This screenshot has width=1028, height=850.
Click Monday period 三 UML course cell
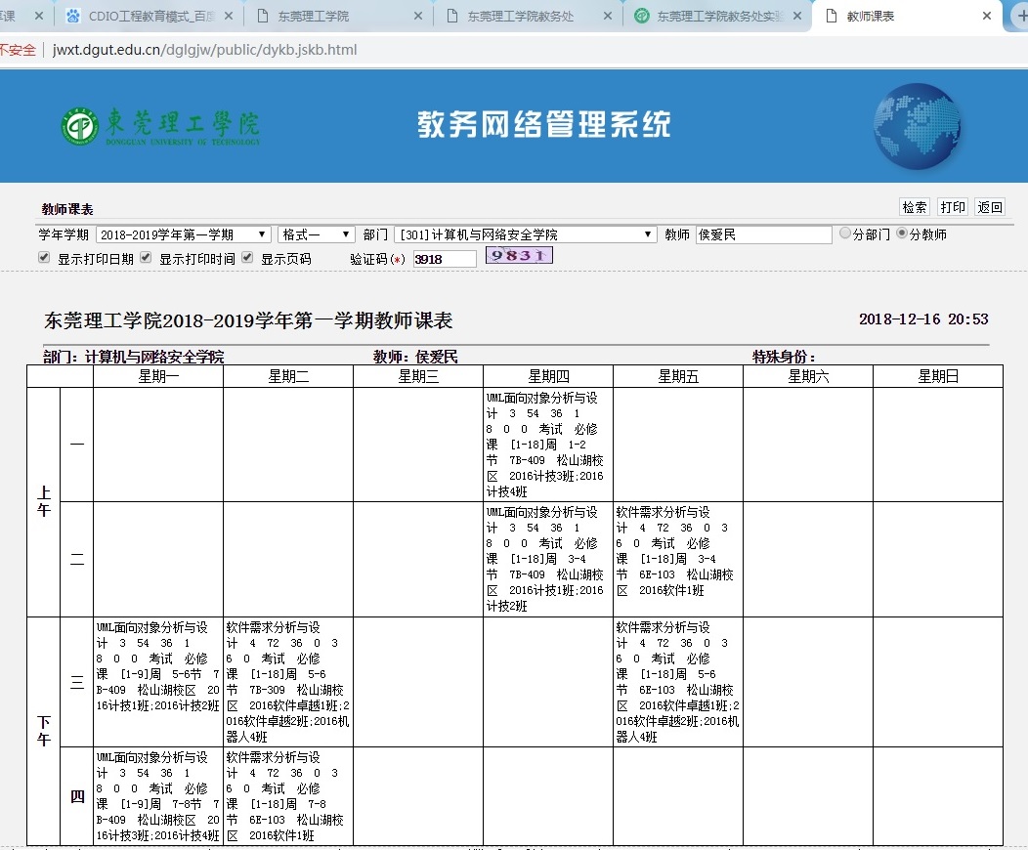[x=158, y=682]
